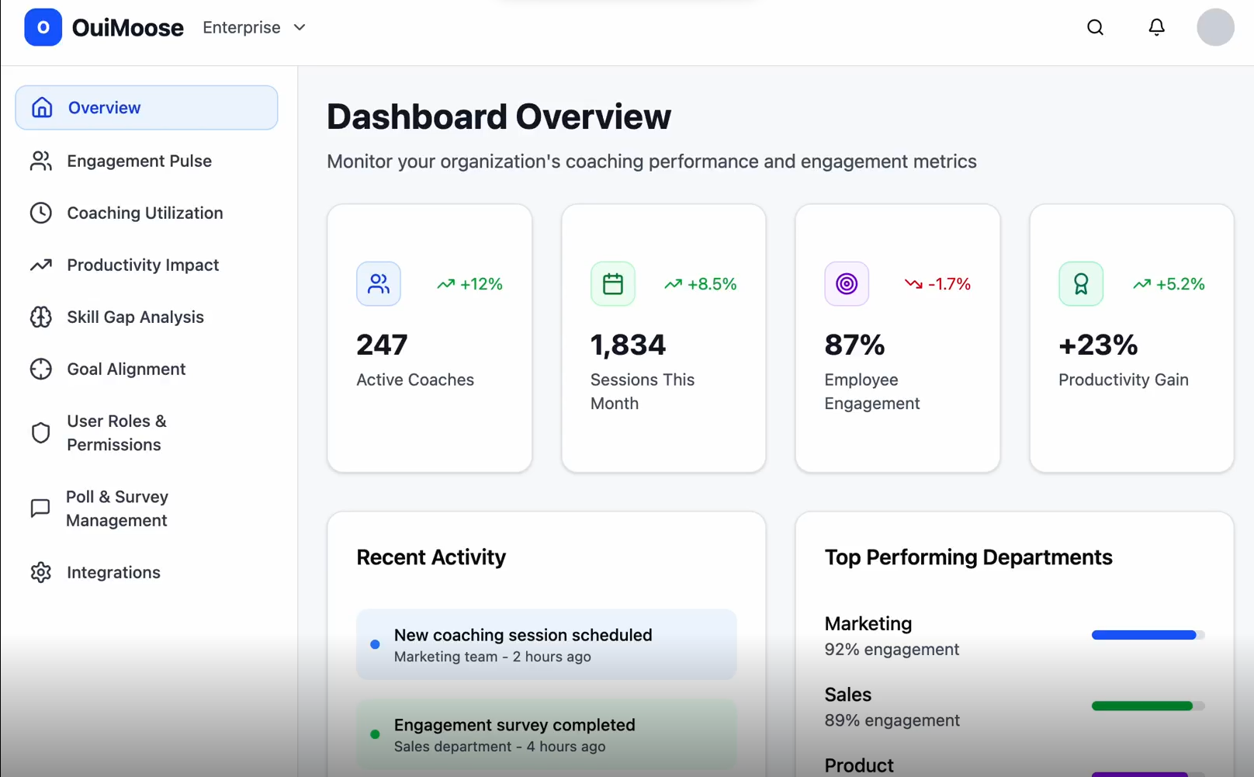This screenshot has height=777, width=1254.
Task: Open Poll & Survey Management
Action: pyautogui.click(x=147, y=508)
